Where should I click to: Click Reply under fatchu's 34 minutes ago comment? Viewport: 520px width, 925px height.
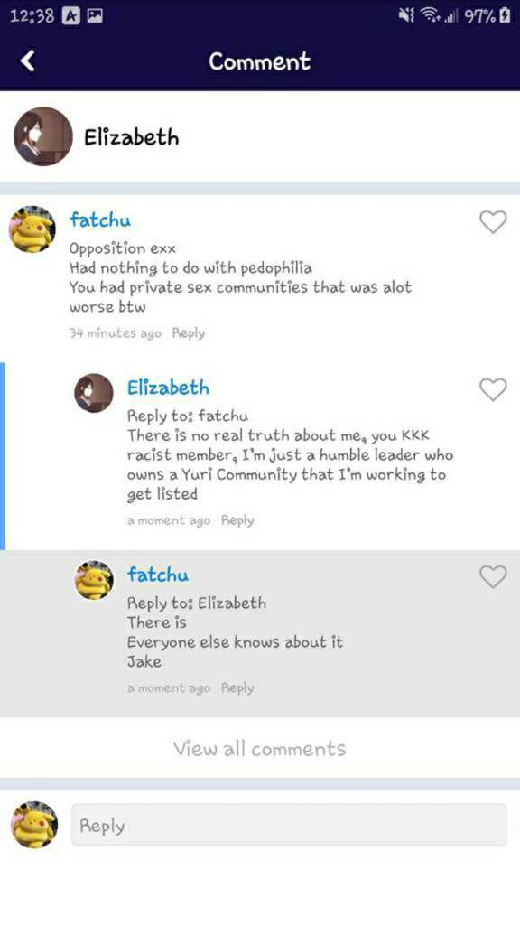coord(188,333)
